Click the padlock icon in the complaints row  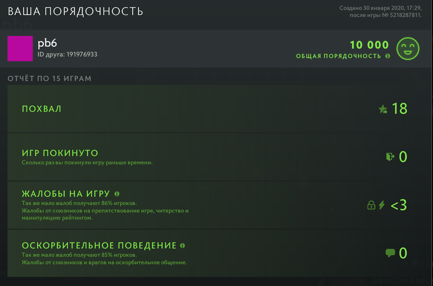pyautogui.click(x=371, y=205)
